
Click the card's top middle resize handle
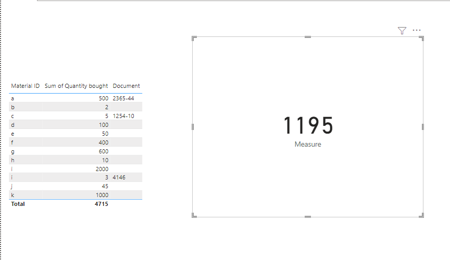point(308,37)
